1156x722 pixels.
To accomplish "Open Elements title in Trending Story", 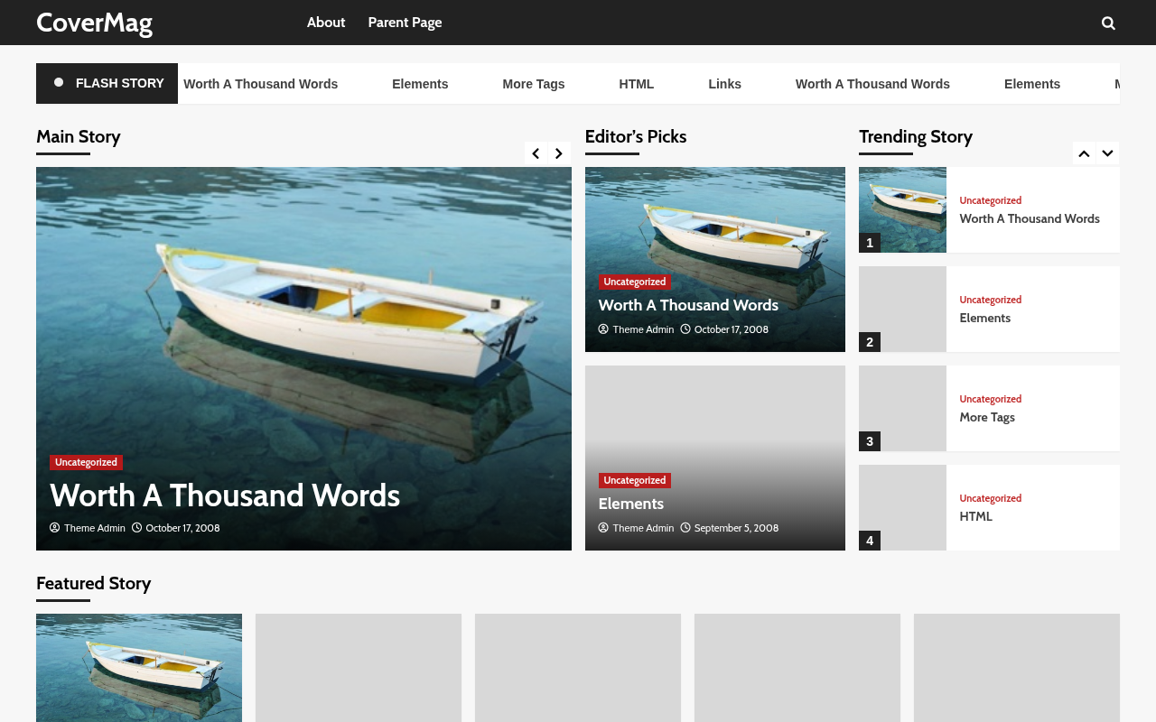I will [x=985, y=318].
